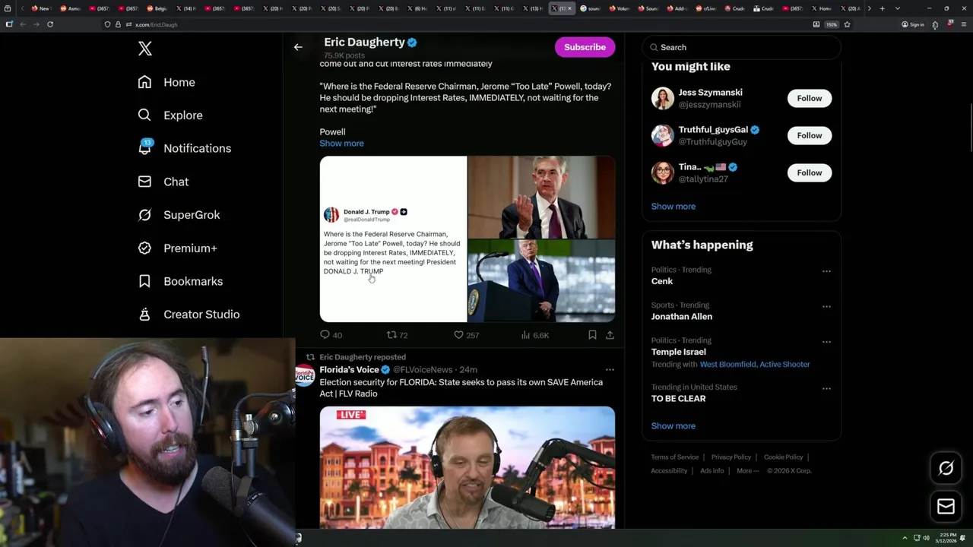
Task: Open the Creator Studio sidebar item
Action: pos(189,315)
